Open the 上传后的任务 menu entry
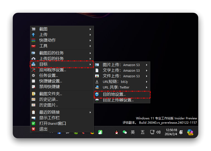The image size is (211, 151). tap(62, 59)
